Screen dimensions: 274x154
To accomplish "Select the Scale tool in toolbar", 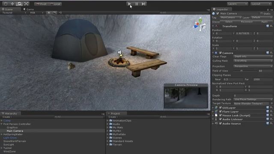I will pyautogui.click(x=26, y=4).
